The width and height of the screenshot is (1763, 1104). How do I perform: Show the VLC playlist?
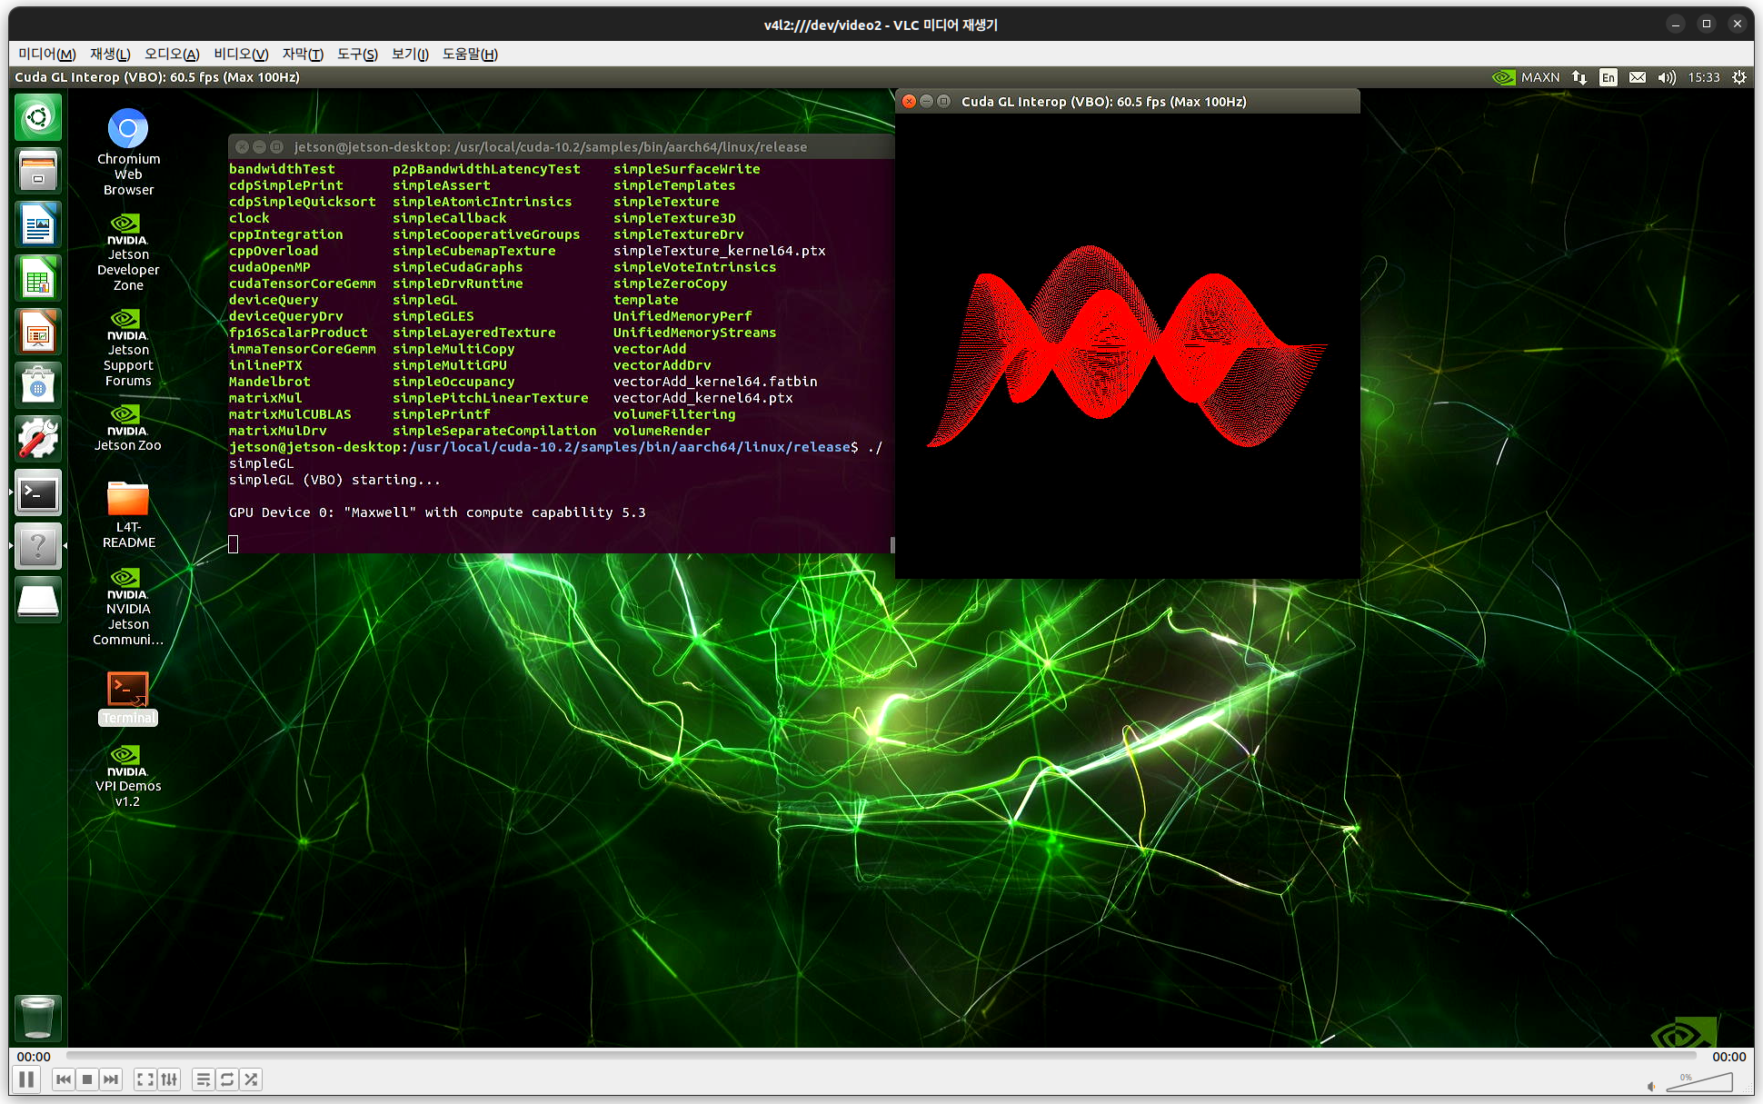pyautogui.click(x=204, y=1079)
